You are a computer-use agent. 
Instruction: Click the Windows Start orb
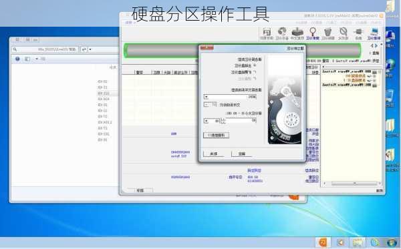[x=391, y=242]
